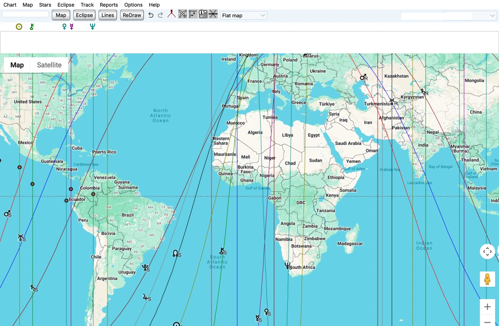Open the info report icon
This screenshot has height=326, width=499.
pos(203,14)
